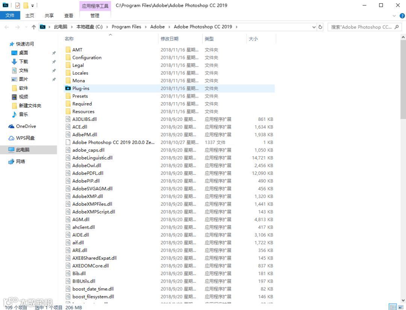Expand the ribbon with chevron arrow
Screen dimensions: 406x310
394,16
